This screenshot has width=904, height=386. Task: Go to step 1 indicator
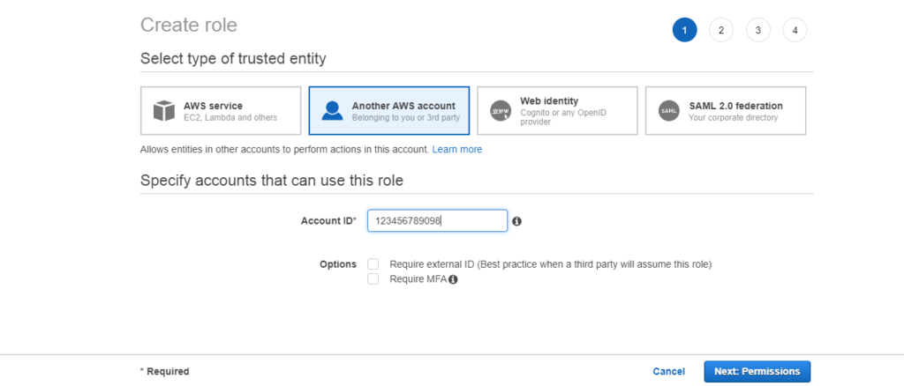click(x=684, y=30)
